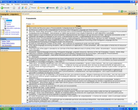Click the Retroceder back arrow icon

[x=2, y=8]
